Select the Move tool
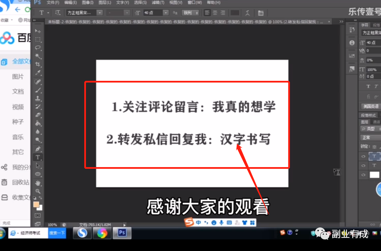This screenshot has width=381, height=251. [38, 31]
